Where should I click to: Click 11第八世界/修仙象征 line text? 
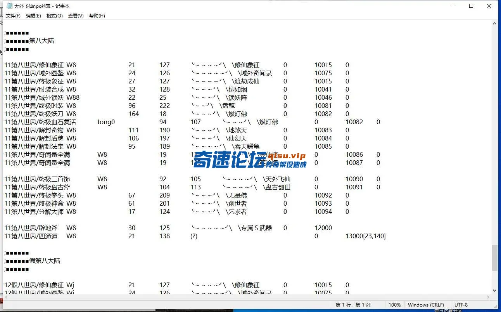point(34,65)
